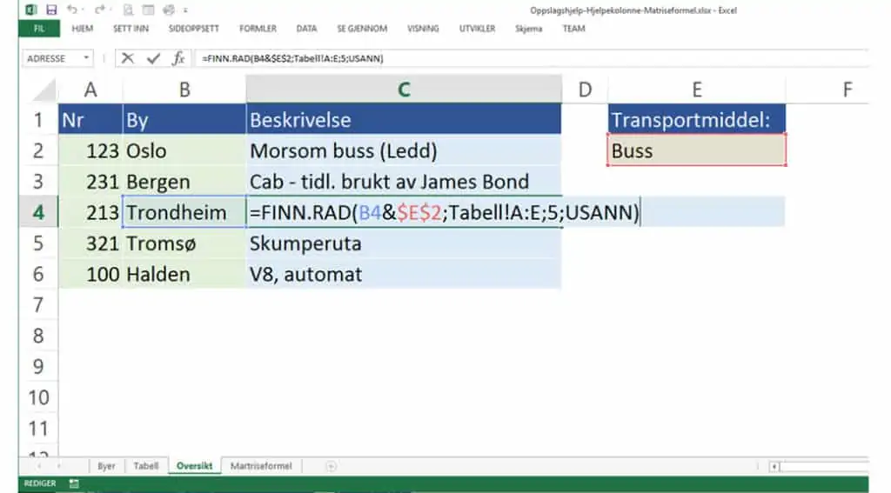Open the Customize Quick Access Toolbar arrow

[x=185, y=10]
